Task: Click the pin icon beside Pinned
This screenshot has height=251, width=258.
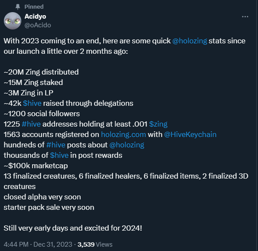Action: tap(18, 7)
